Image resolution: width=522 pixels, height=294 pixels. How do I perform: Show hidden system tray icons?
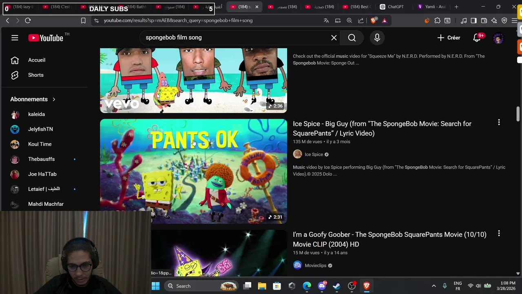pyautogui.click(x=434, y=286)
